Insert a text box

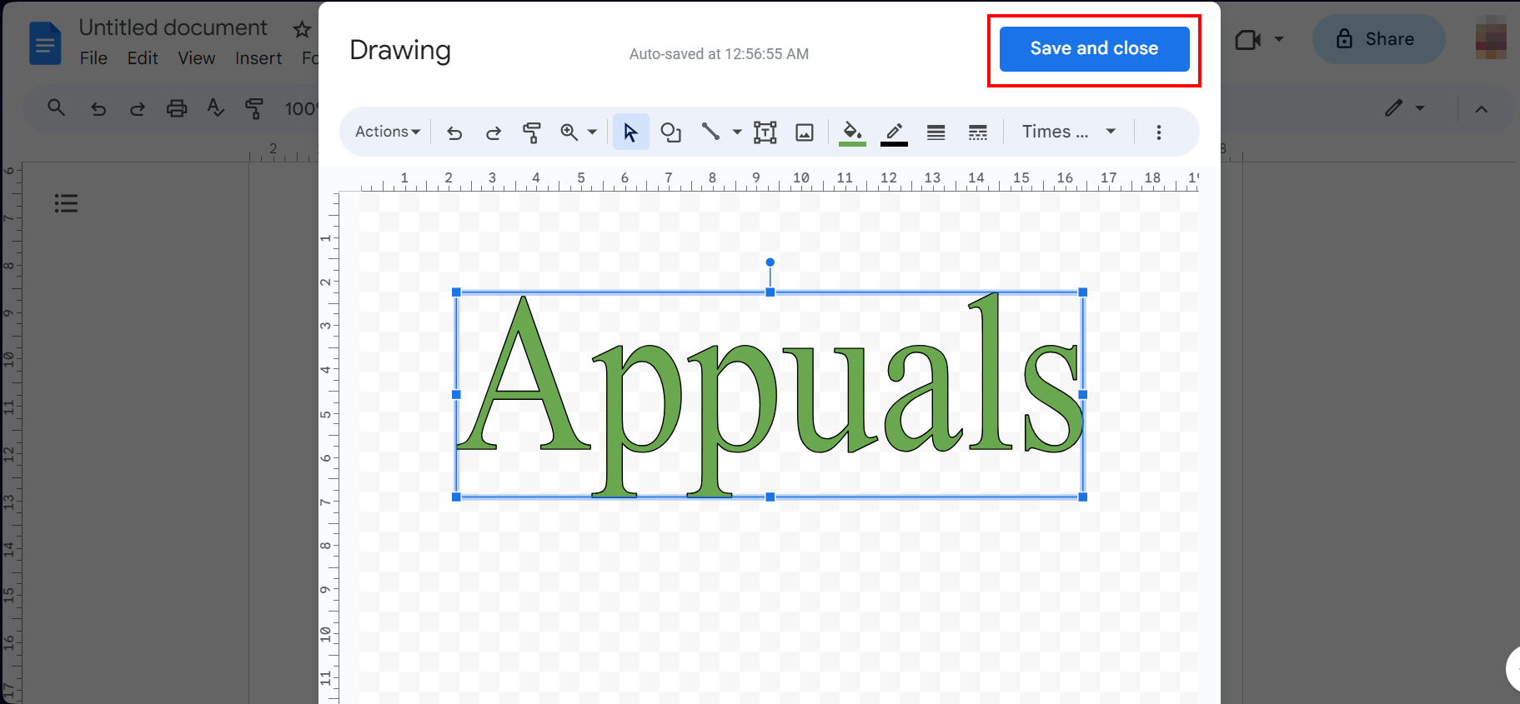click(x=765, y=132)
